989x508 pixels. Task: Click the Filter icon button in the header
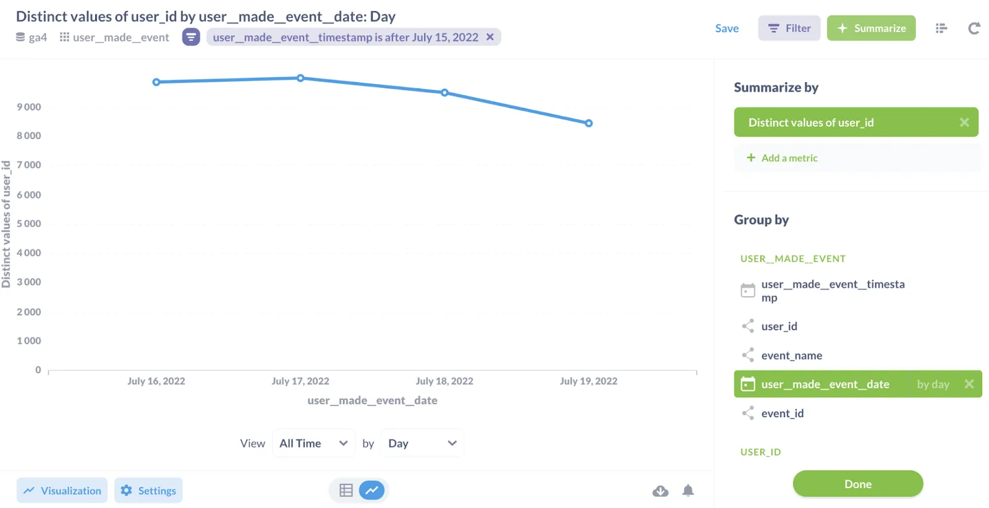point(789,28)
